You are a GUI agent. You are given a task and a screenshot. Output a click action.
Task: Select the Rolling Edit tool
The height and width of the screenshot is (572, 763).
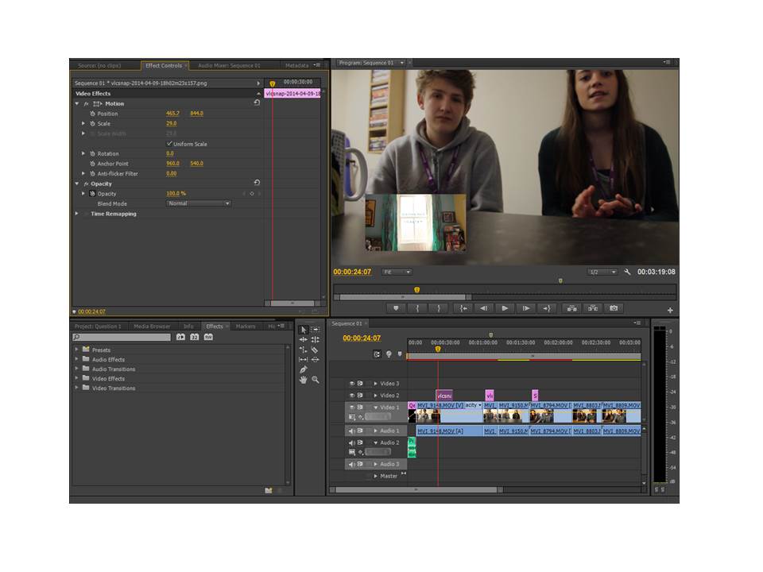316,339
